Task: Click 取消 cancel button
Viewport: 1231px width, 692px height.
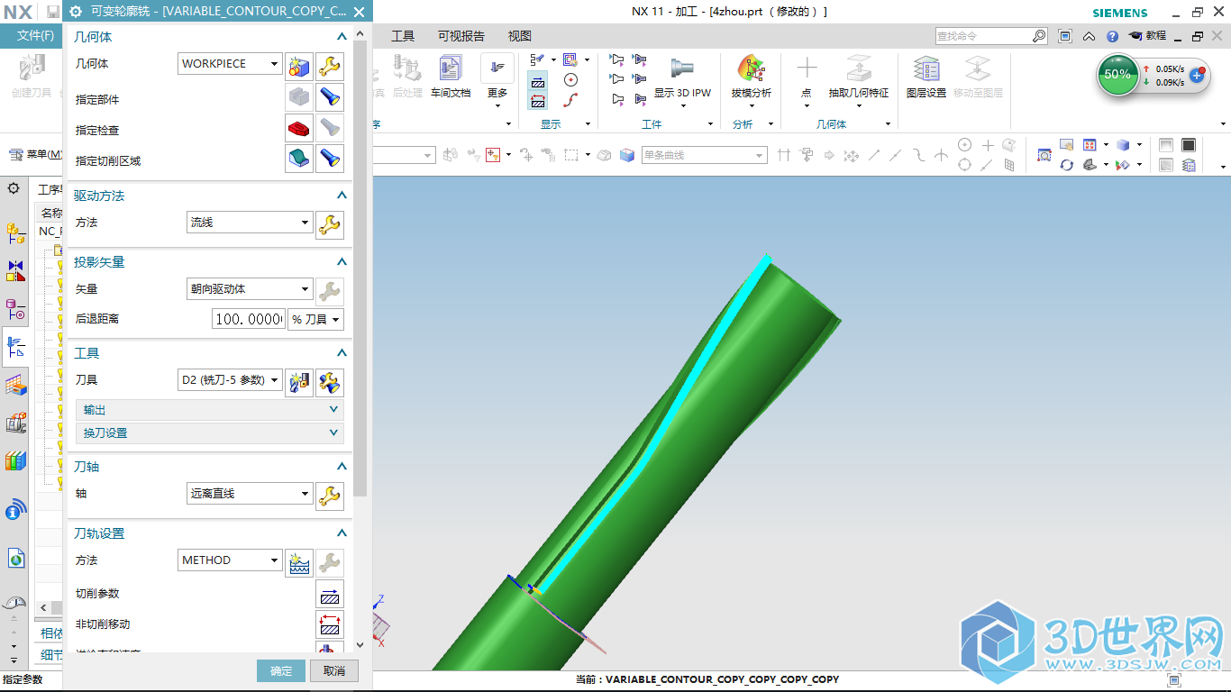Action: 334,670
